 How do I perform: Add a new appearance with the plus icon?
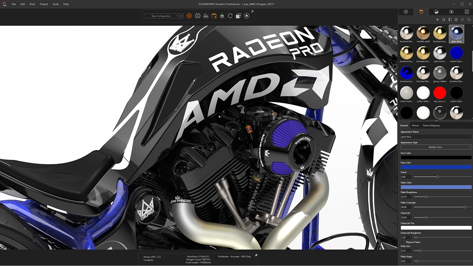(437, 20)
